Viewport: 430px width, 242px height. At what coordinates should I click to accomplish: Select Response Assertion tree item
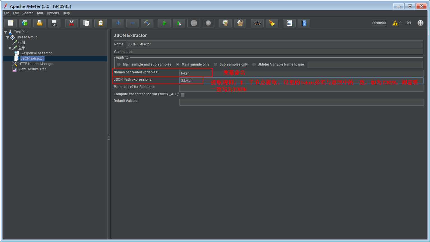36,53
